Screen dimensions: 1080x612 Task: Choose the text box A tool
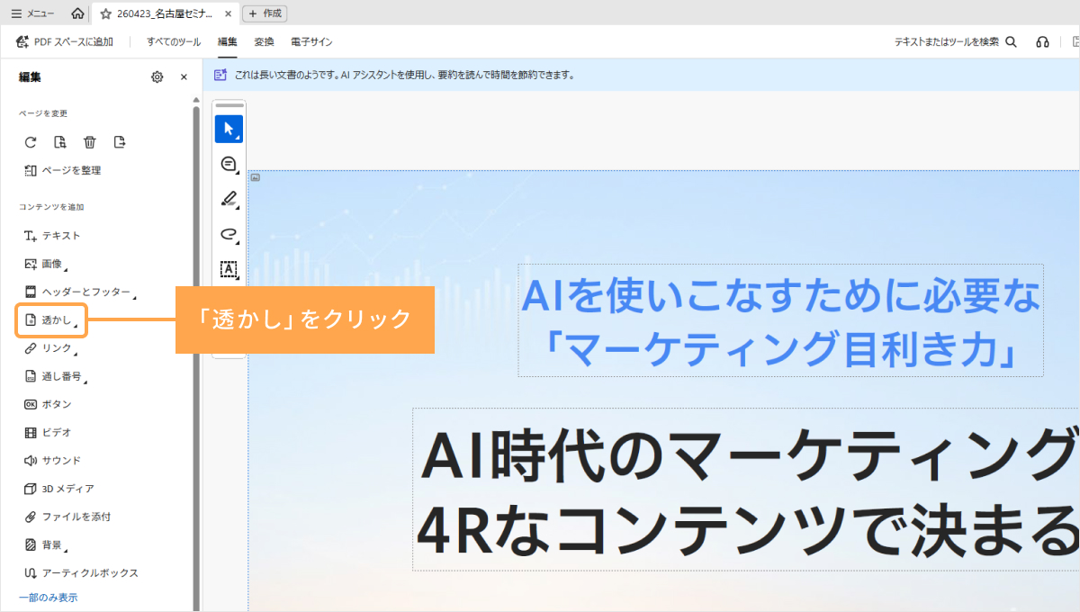tap(229, 269)
